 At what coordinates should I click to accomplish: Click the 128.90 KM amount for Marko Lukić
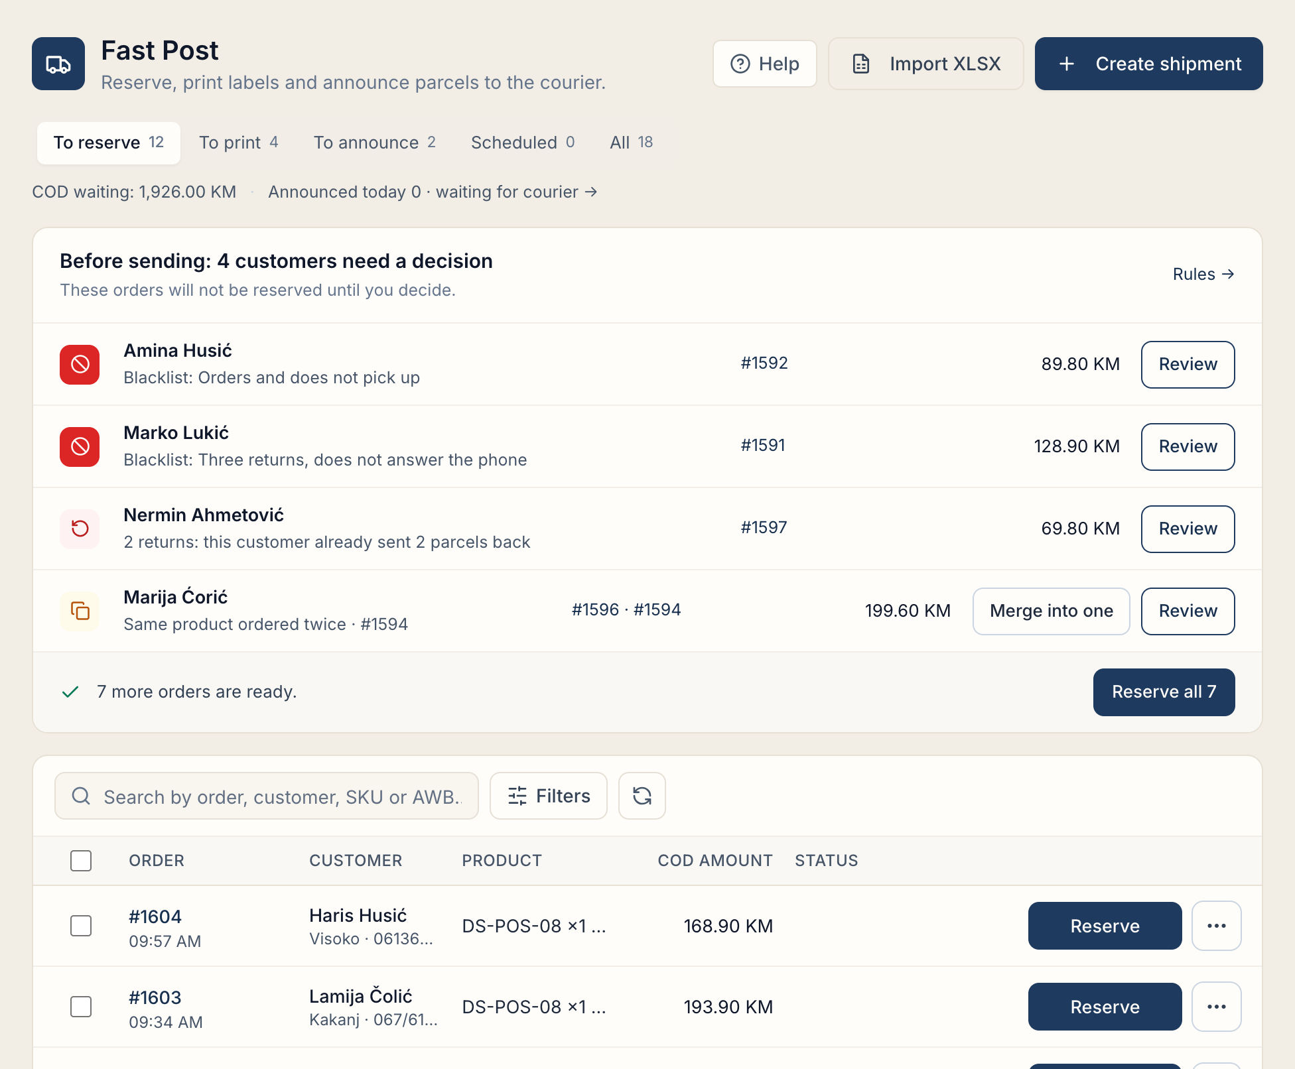coord(1077,446)
